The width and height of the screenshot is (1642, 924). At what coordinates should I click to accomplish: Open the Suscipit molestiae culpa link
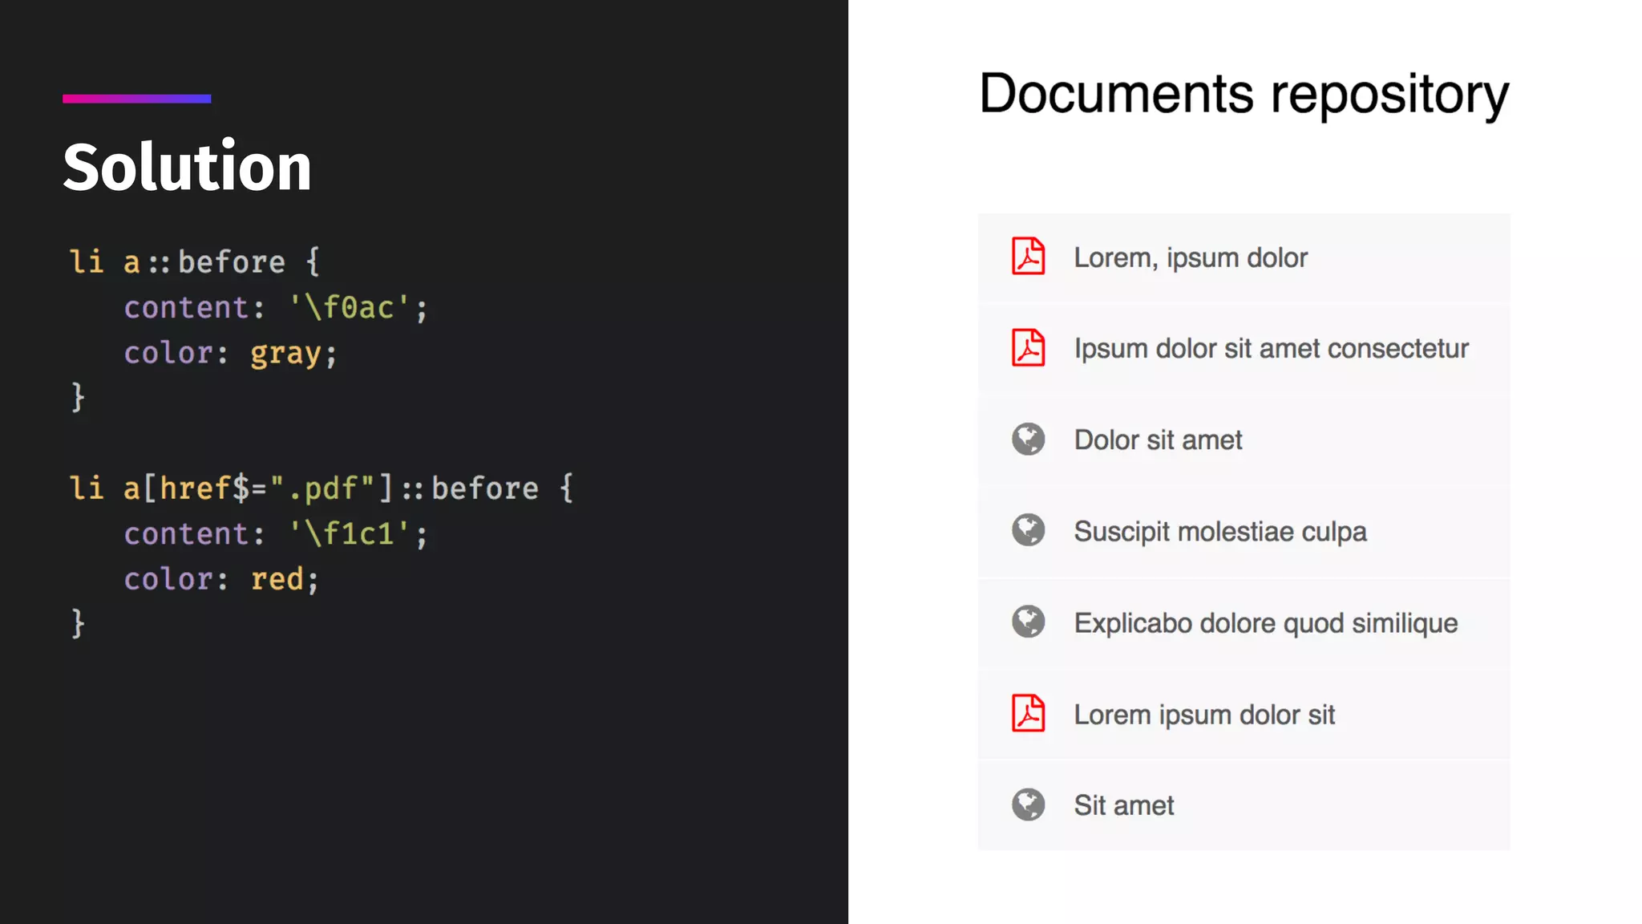point(1219,532)
